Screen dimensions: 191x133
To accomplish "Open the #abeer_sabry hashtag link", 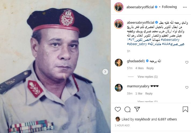I will tap(137, 44).
